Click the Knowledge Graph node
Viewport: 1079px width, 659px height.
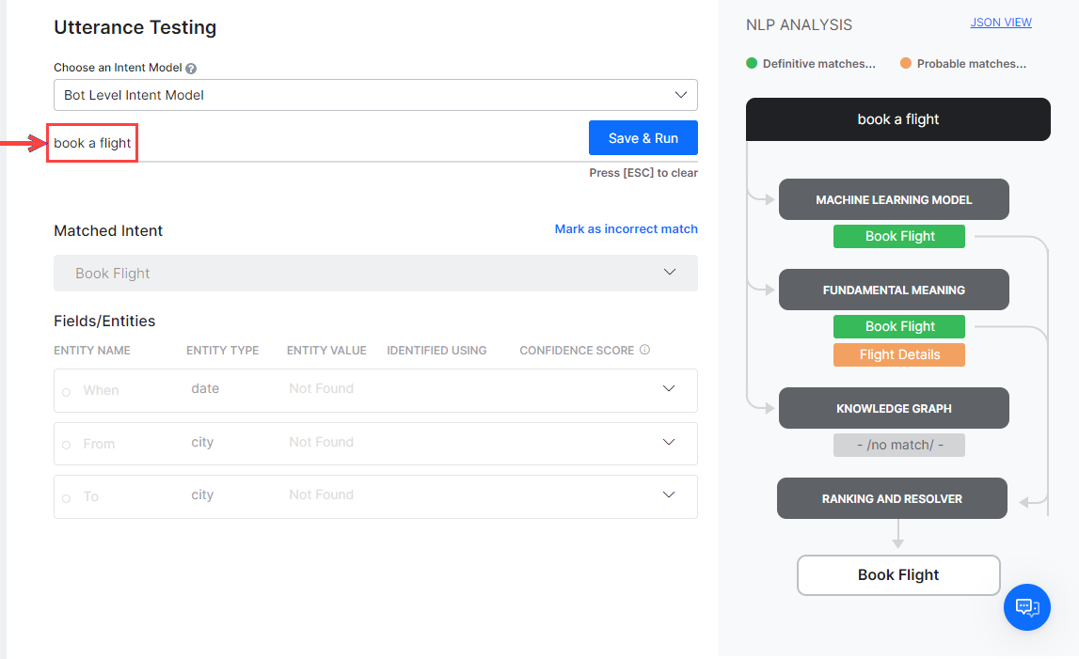pyautogui.click(x=894, y=408)
